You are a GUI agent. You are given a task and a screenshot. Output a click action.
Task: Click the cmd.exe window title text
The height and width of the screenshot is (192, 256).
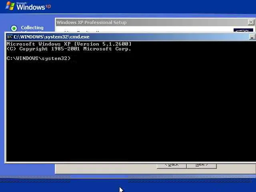point(52,37)
